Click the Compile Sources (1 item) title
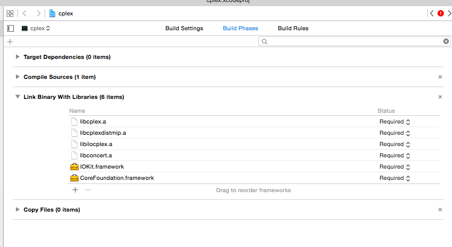Image resolution: width=452 pixels, height=247 pixels. (x=60, y=77)
